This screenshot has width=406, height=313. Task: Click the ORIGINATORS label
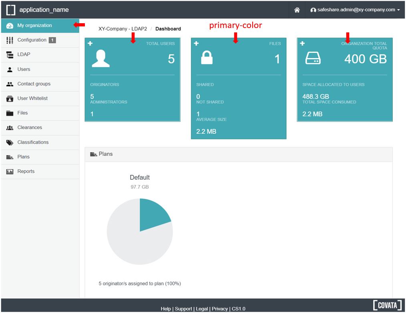[105, 84]
